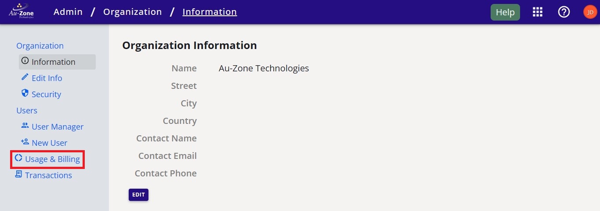Click the add-person icon beside New User
The height and width of the screenshot is (211, 600).
(x=25, y=142)
